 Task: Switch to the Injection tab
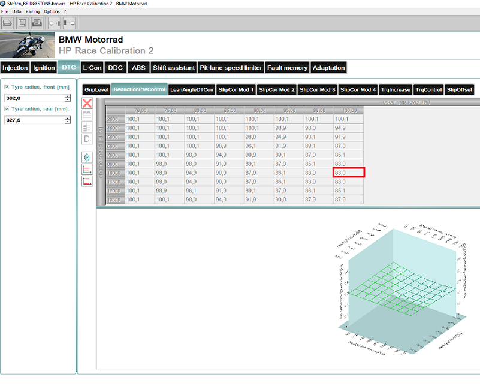(15, 68)
